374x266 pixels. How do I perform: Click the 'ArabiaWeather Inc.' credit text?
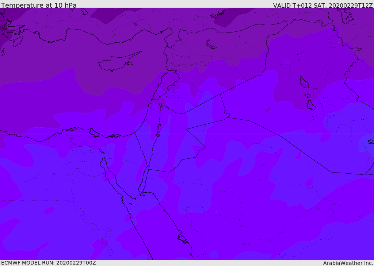pos(348,263)
